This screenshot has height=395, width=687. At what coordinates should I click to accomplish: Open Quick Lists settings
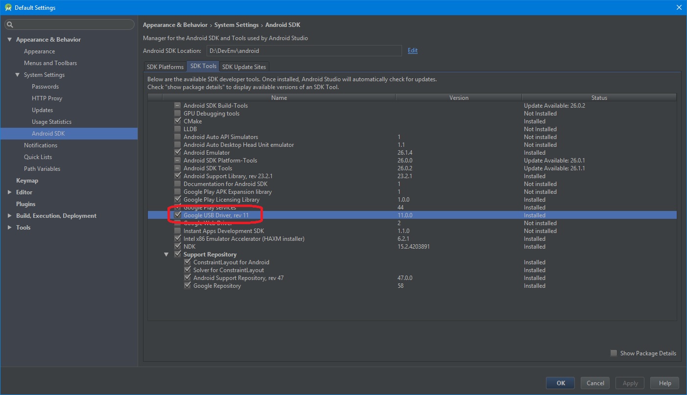(38, 157)
